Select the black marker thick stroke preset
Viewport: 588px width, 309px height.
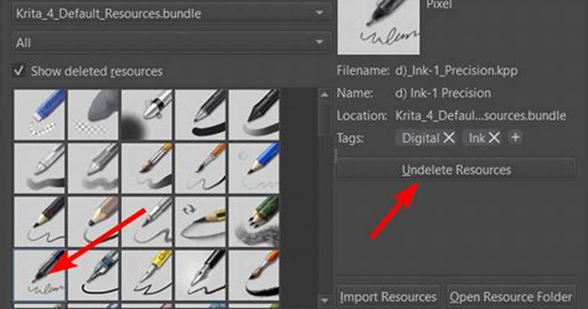pyautogui.click(x=201, y=115)
